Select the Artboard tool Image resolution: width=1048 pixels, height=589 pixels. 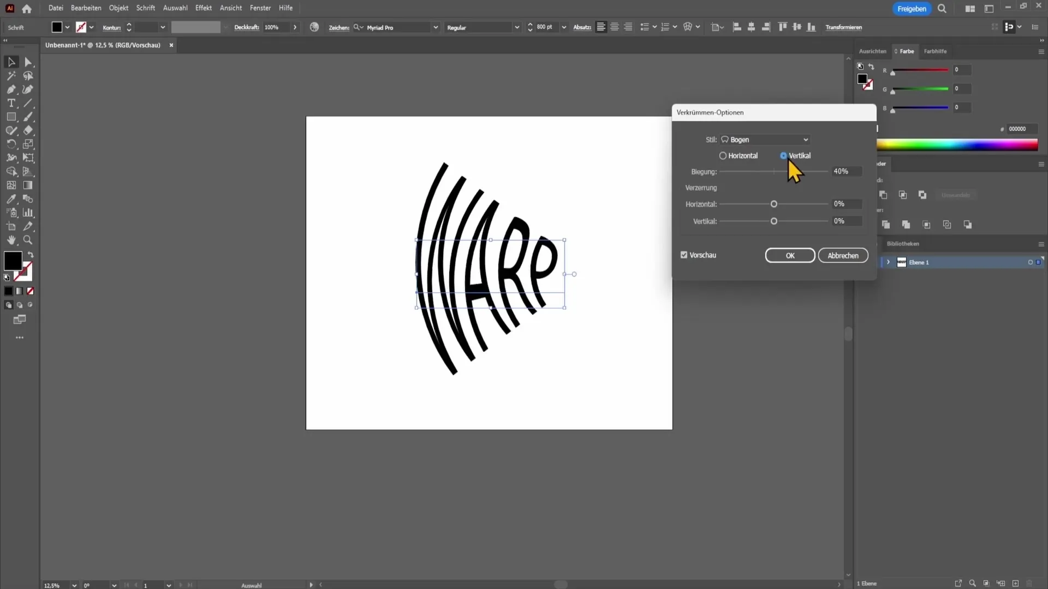click(11, 226)
